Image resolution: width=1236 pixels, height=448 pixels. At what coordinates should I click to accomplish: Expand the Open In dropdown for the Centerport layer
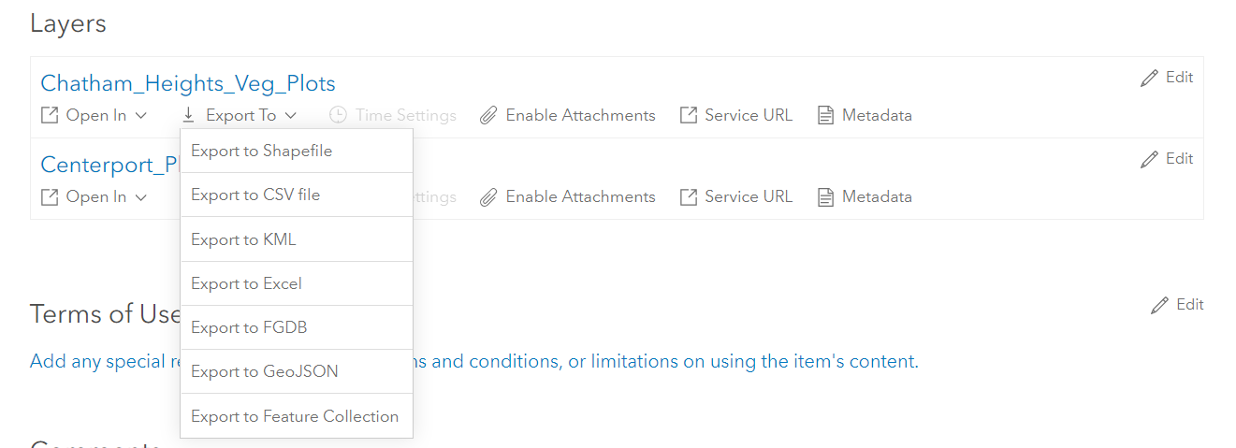pyautogui.click(x=95, y=197)
